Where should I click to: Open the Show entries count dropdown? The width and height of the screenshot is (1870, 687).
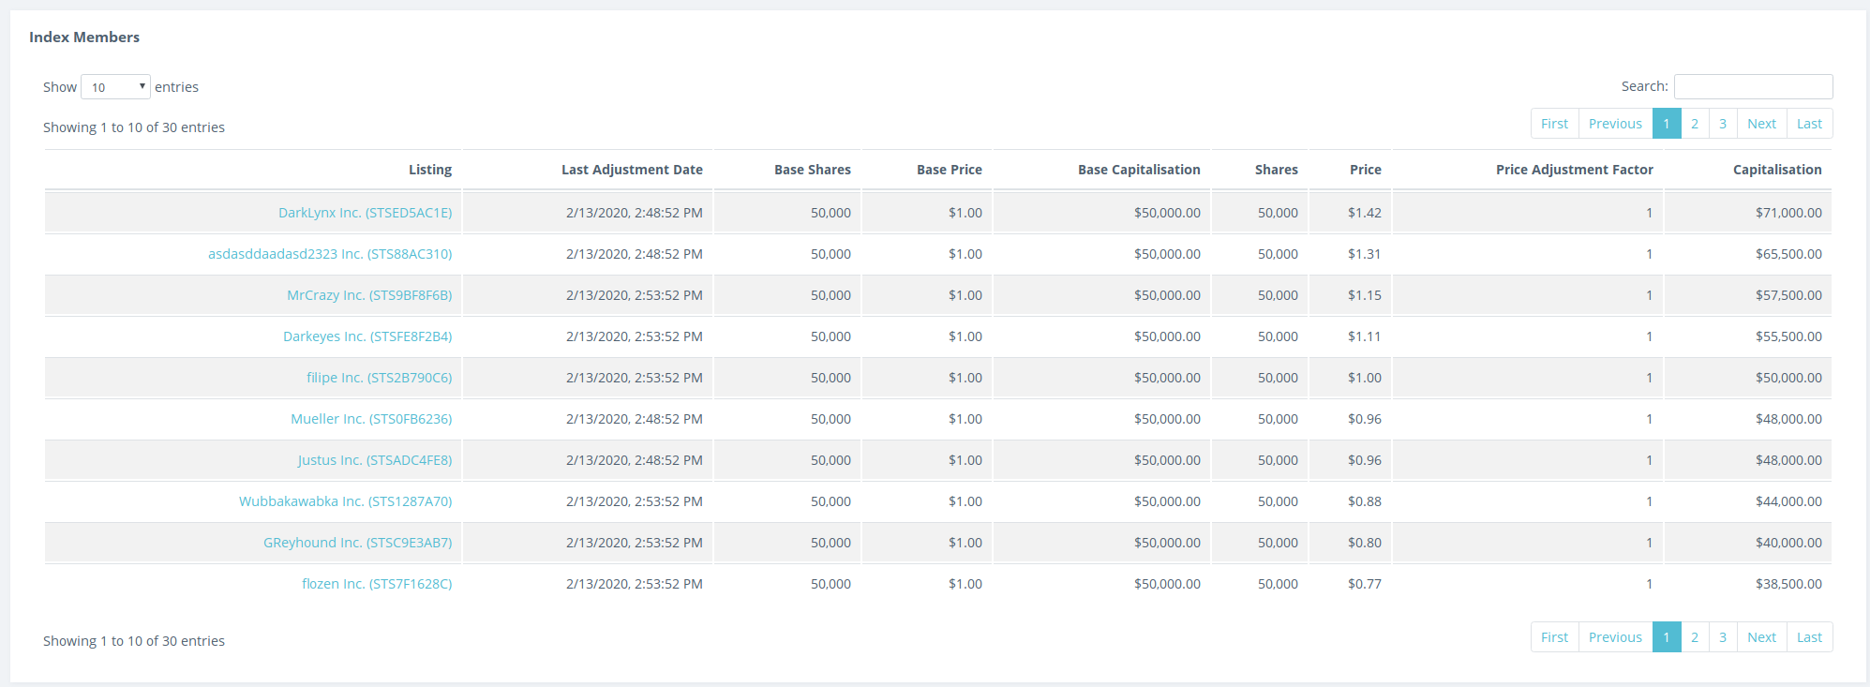point(115,87)
